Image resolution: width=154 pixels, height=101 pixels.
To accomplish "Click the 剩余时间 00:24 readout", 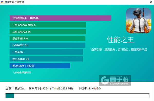I will [38, 88].
